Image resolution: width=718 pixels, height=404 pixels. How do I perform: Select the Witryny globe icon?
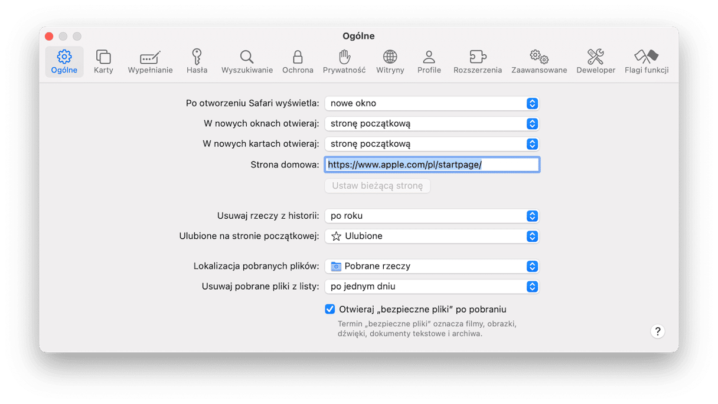coord(390,57)
